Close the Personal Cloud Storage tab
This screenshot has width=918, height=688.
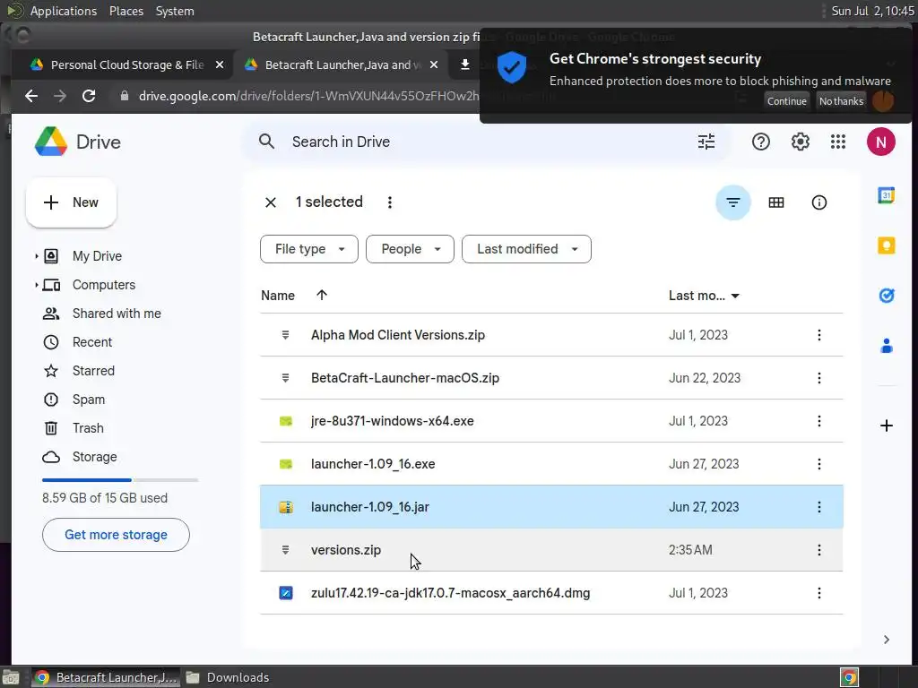[x=220, y=64]
